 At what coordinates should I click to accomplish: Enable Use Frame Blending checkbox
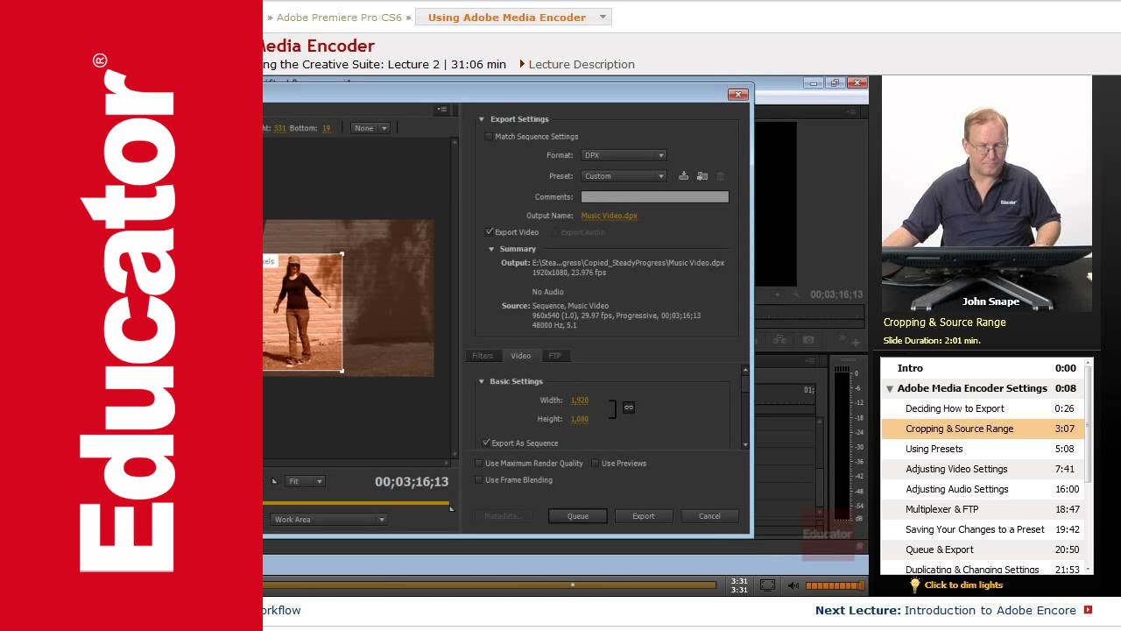click(x=479, y=480)
